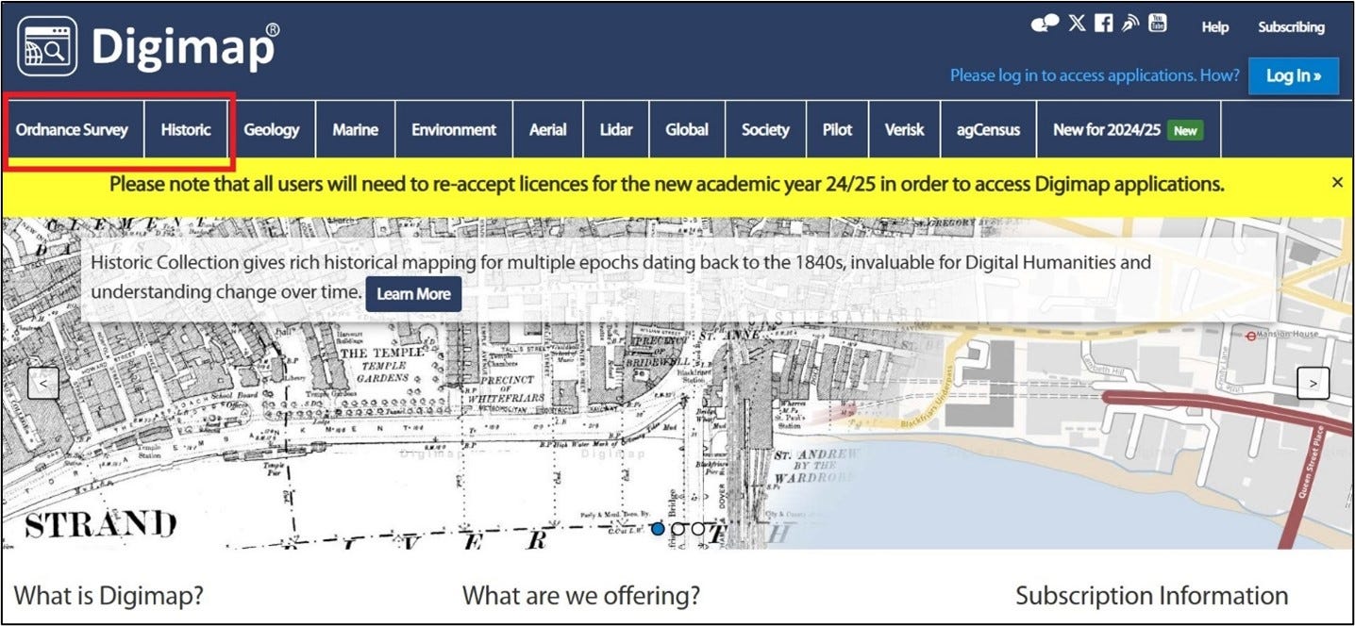Click the 'What are we offering?' heading

[581, 596]
